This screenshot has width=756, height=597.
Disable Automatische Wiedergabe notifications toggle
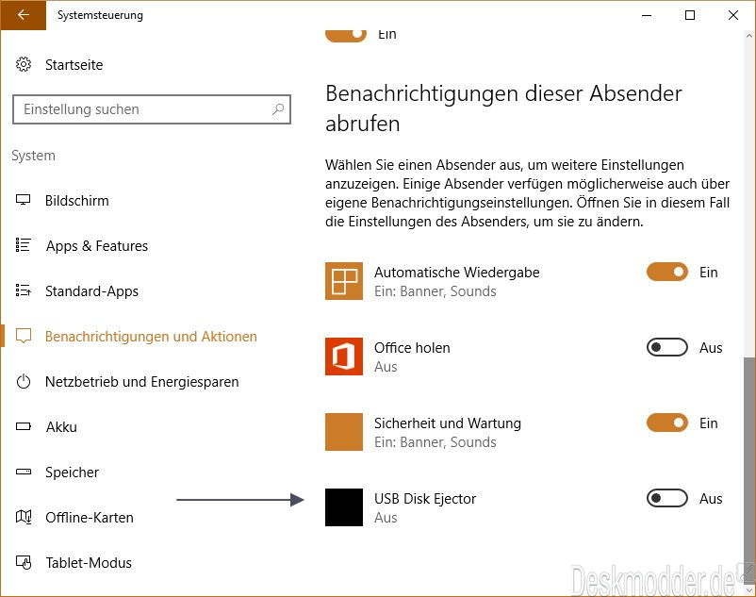(667, 272)
